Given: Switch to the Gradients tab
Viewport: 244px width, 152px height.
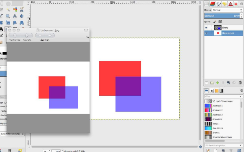Looking at the screenshot, I should tap(221, 90).
